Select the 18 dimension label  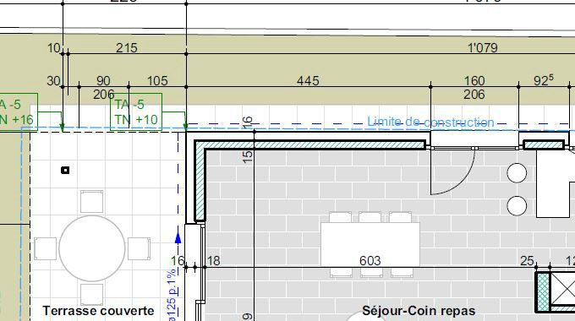213,260
